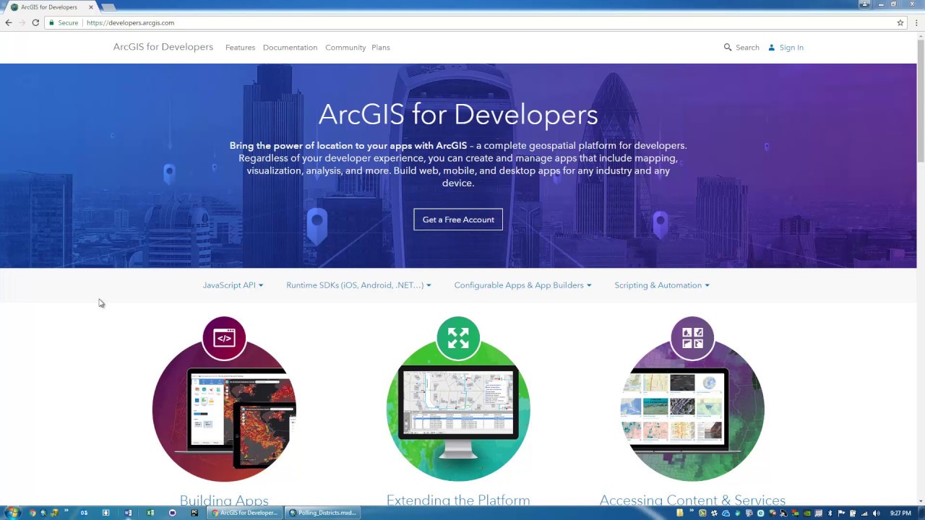
Task: Open Outlook from the taskbar
Action: [x=84, y=513]
